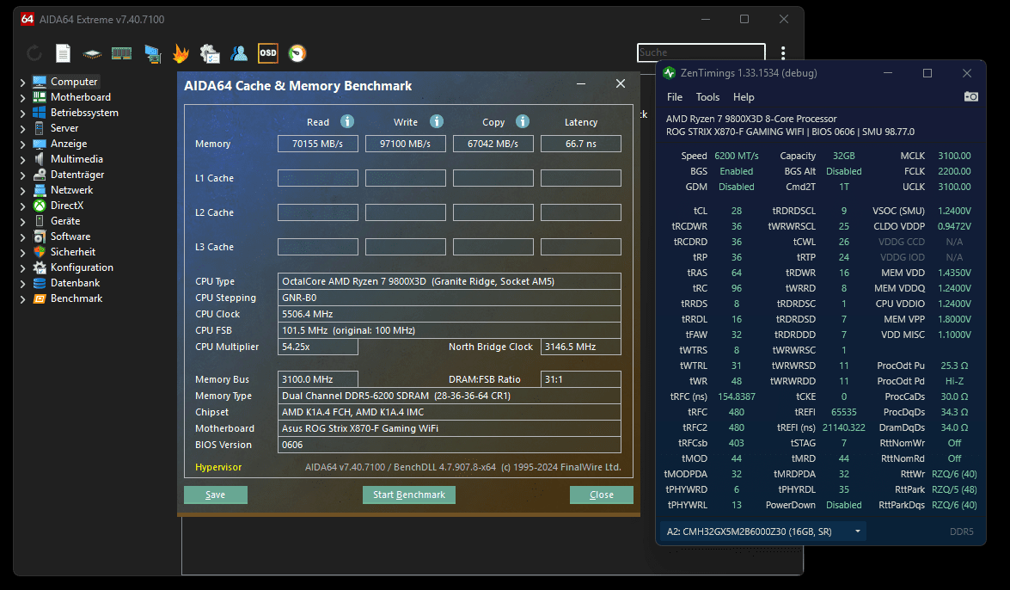Expand the Motherboard tree node chevron
Viewport: 1010px width, 590px height.
[x=22, y=98]
